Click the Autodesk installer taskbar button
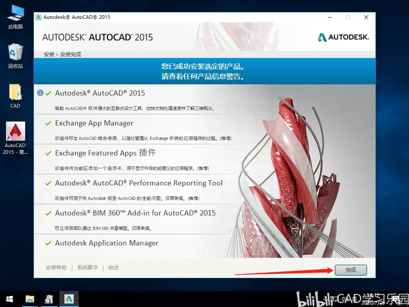 (x=69, y=299)
